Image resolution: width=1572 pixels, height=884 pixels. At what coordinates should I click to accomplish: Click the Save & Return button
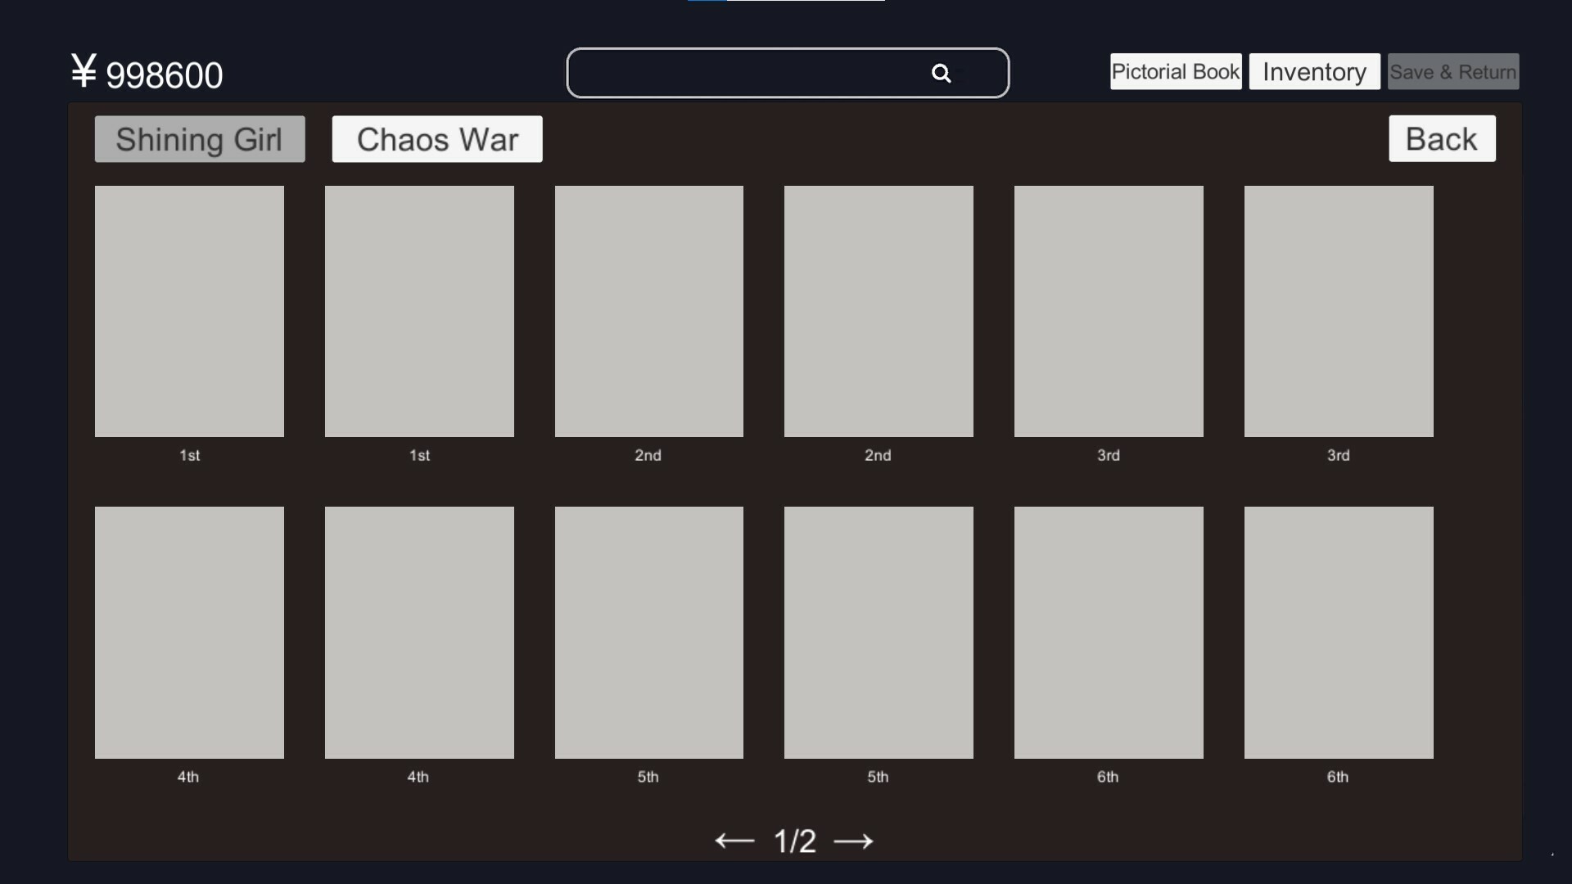[x=1453, y=71]
